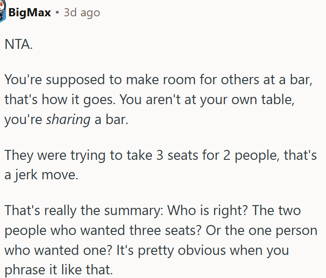This screenshot has height=278, width=326.
Task: Click the italicized word 'sharing'
Action: pyautogui.click(x=68, y=120)
